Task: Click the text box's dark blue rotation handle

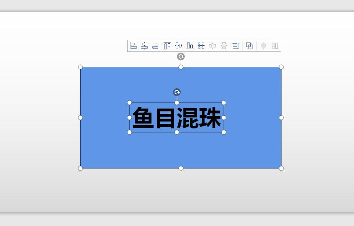Action: click(x=177, y=92)
